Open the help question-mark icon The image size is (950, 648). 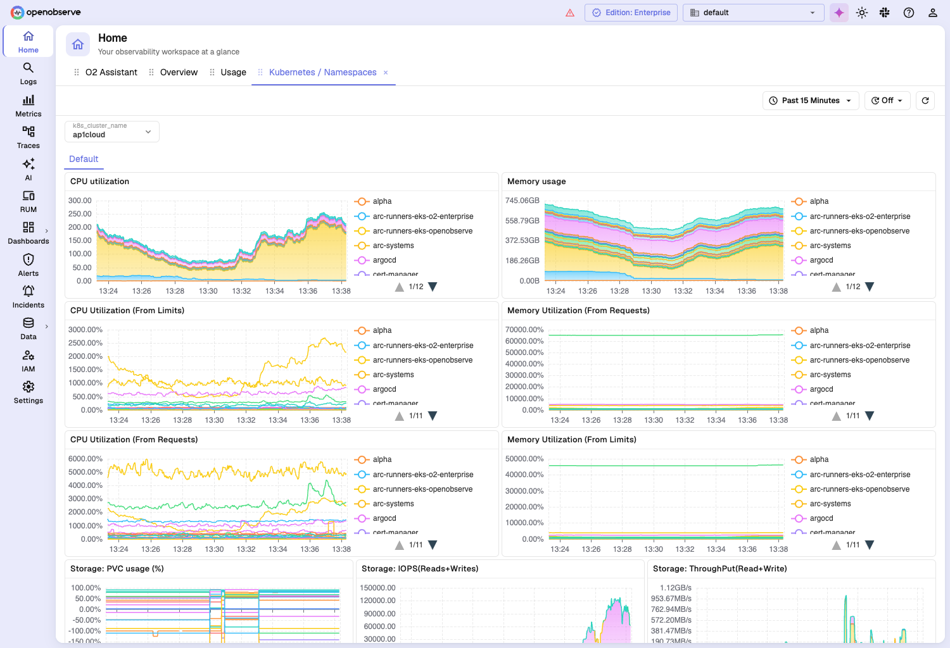(x=909, y=13)
